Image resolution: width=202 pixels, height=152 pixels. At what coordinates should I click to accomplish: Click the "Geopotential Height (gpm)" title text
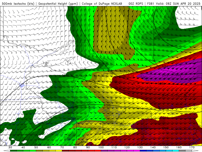[x=58, y=4]
